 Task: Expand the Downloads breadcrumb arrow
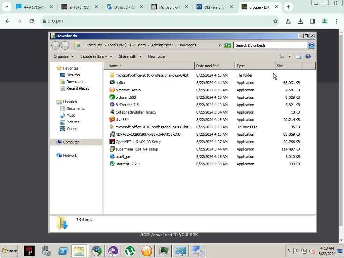tap(199, 45)
